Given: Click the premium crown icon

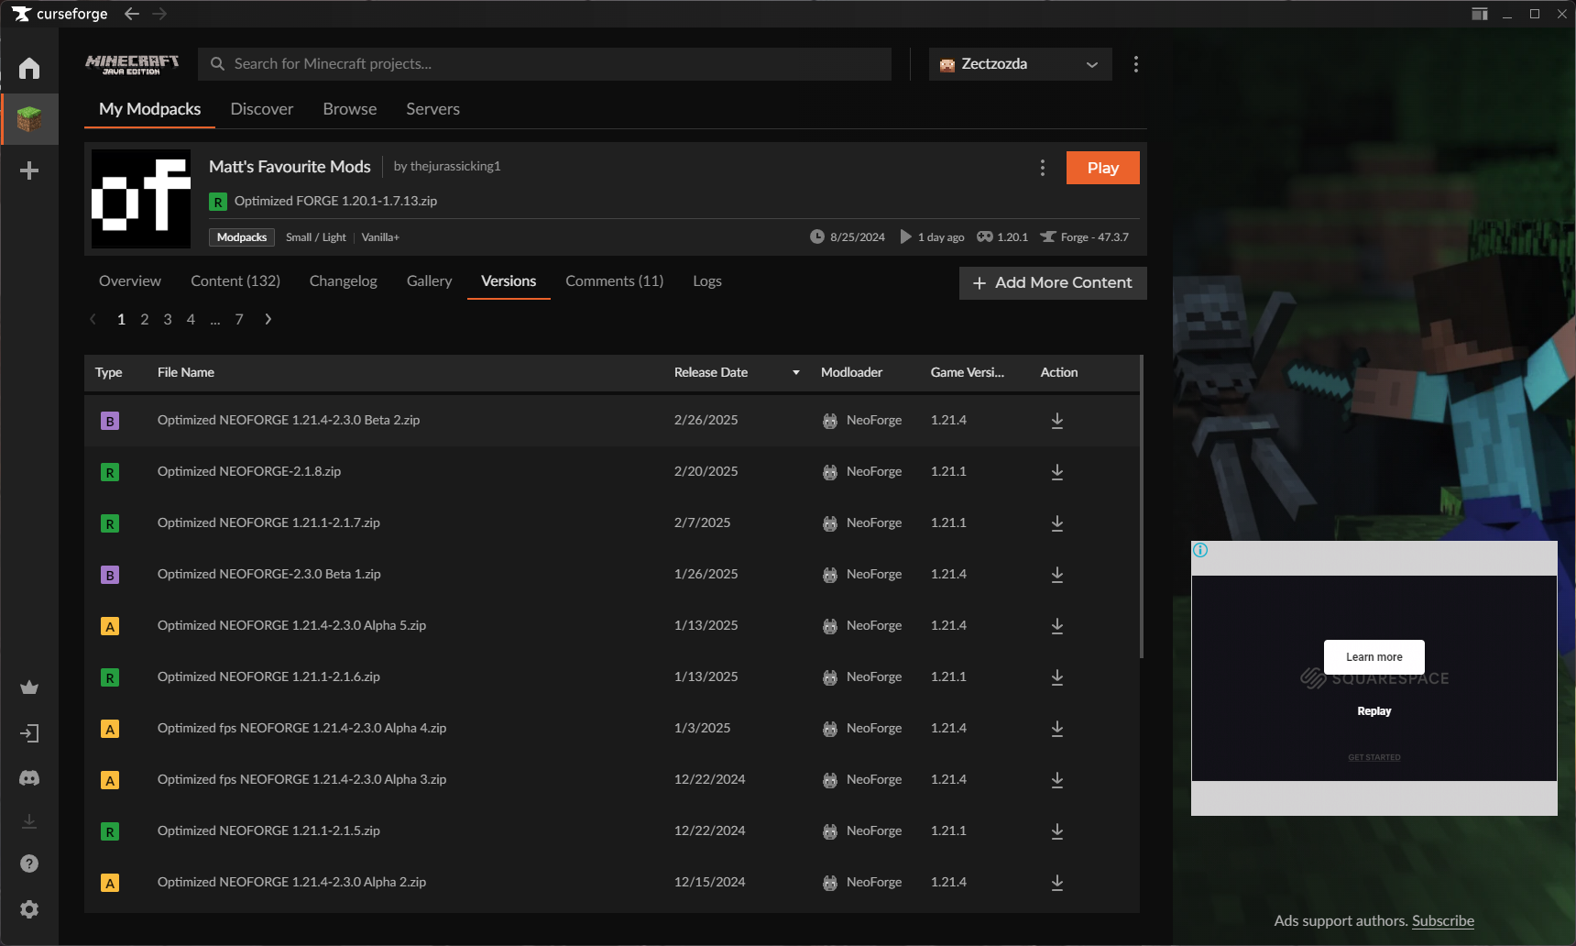Looking at the screenshot, I should (x=29, y=687).
